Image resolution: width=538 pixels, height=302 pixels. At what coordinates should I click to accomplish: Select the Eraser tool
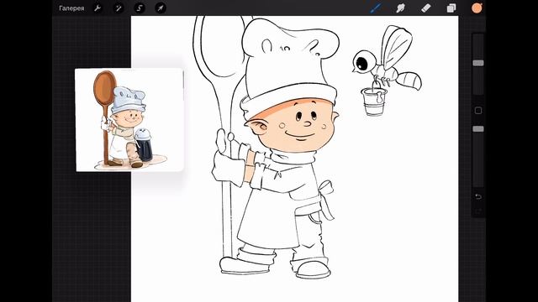coord(426,8)
